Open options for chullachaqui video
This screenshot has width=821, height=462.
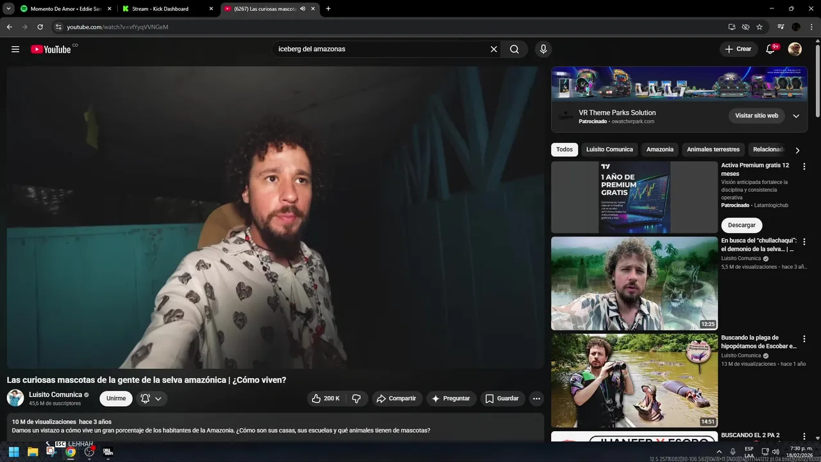[804, 242]
